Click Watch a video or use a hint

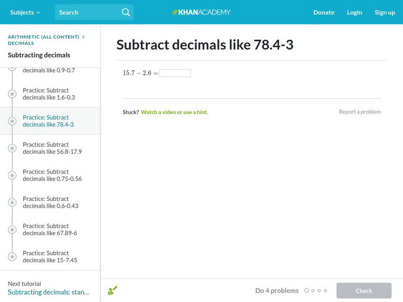174,112
